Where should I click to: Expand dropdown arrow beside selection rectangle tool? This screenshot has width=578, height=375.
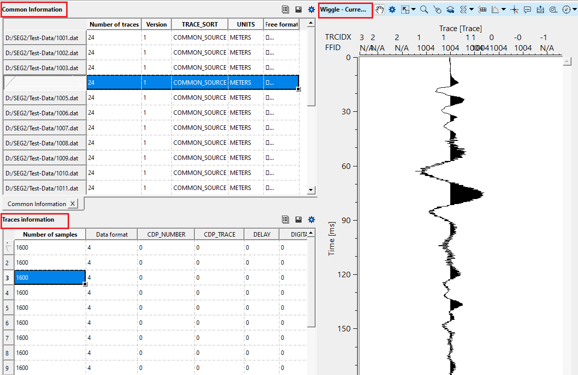tap(414, 10)
